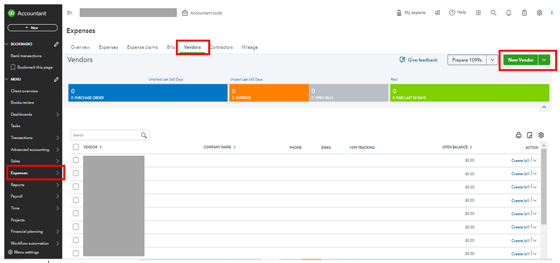This screenshot has height=263, width=560.
Task: Tick the select-all vendors checkbox
Action: point(76,147)
